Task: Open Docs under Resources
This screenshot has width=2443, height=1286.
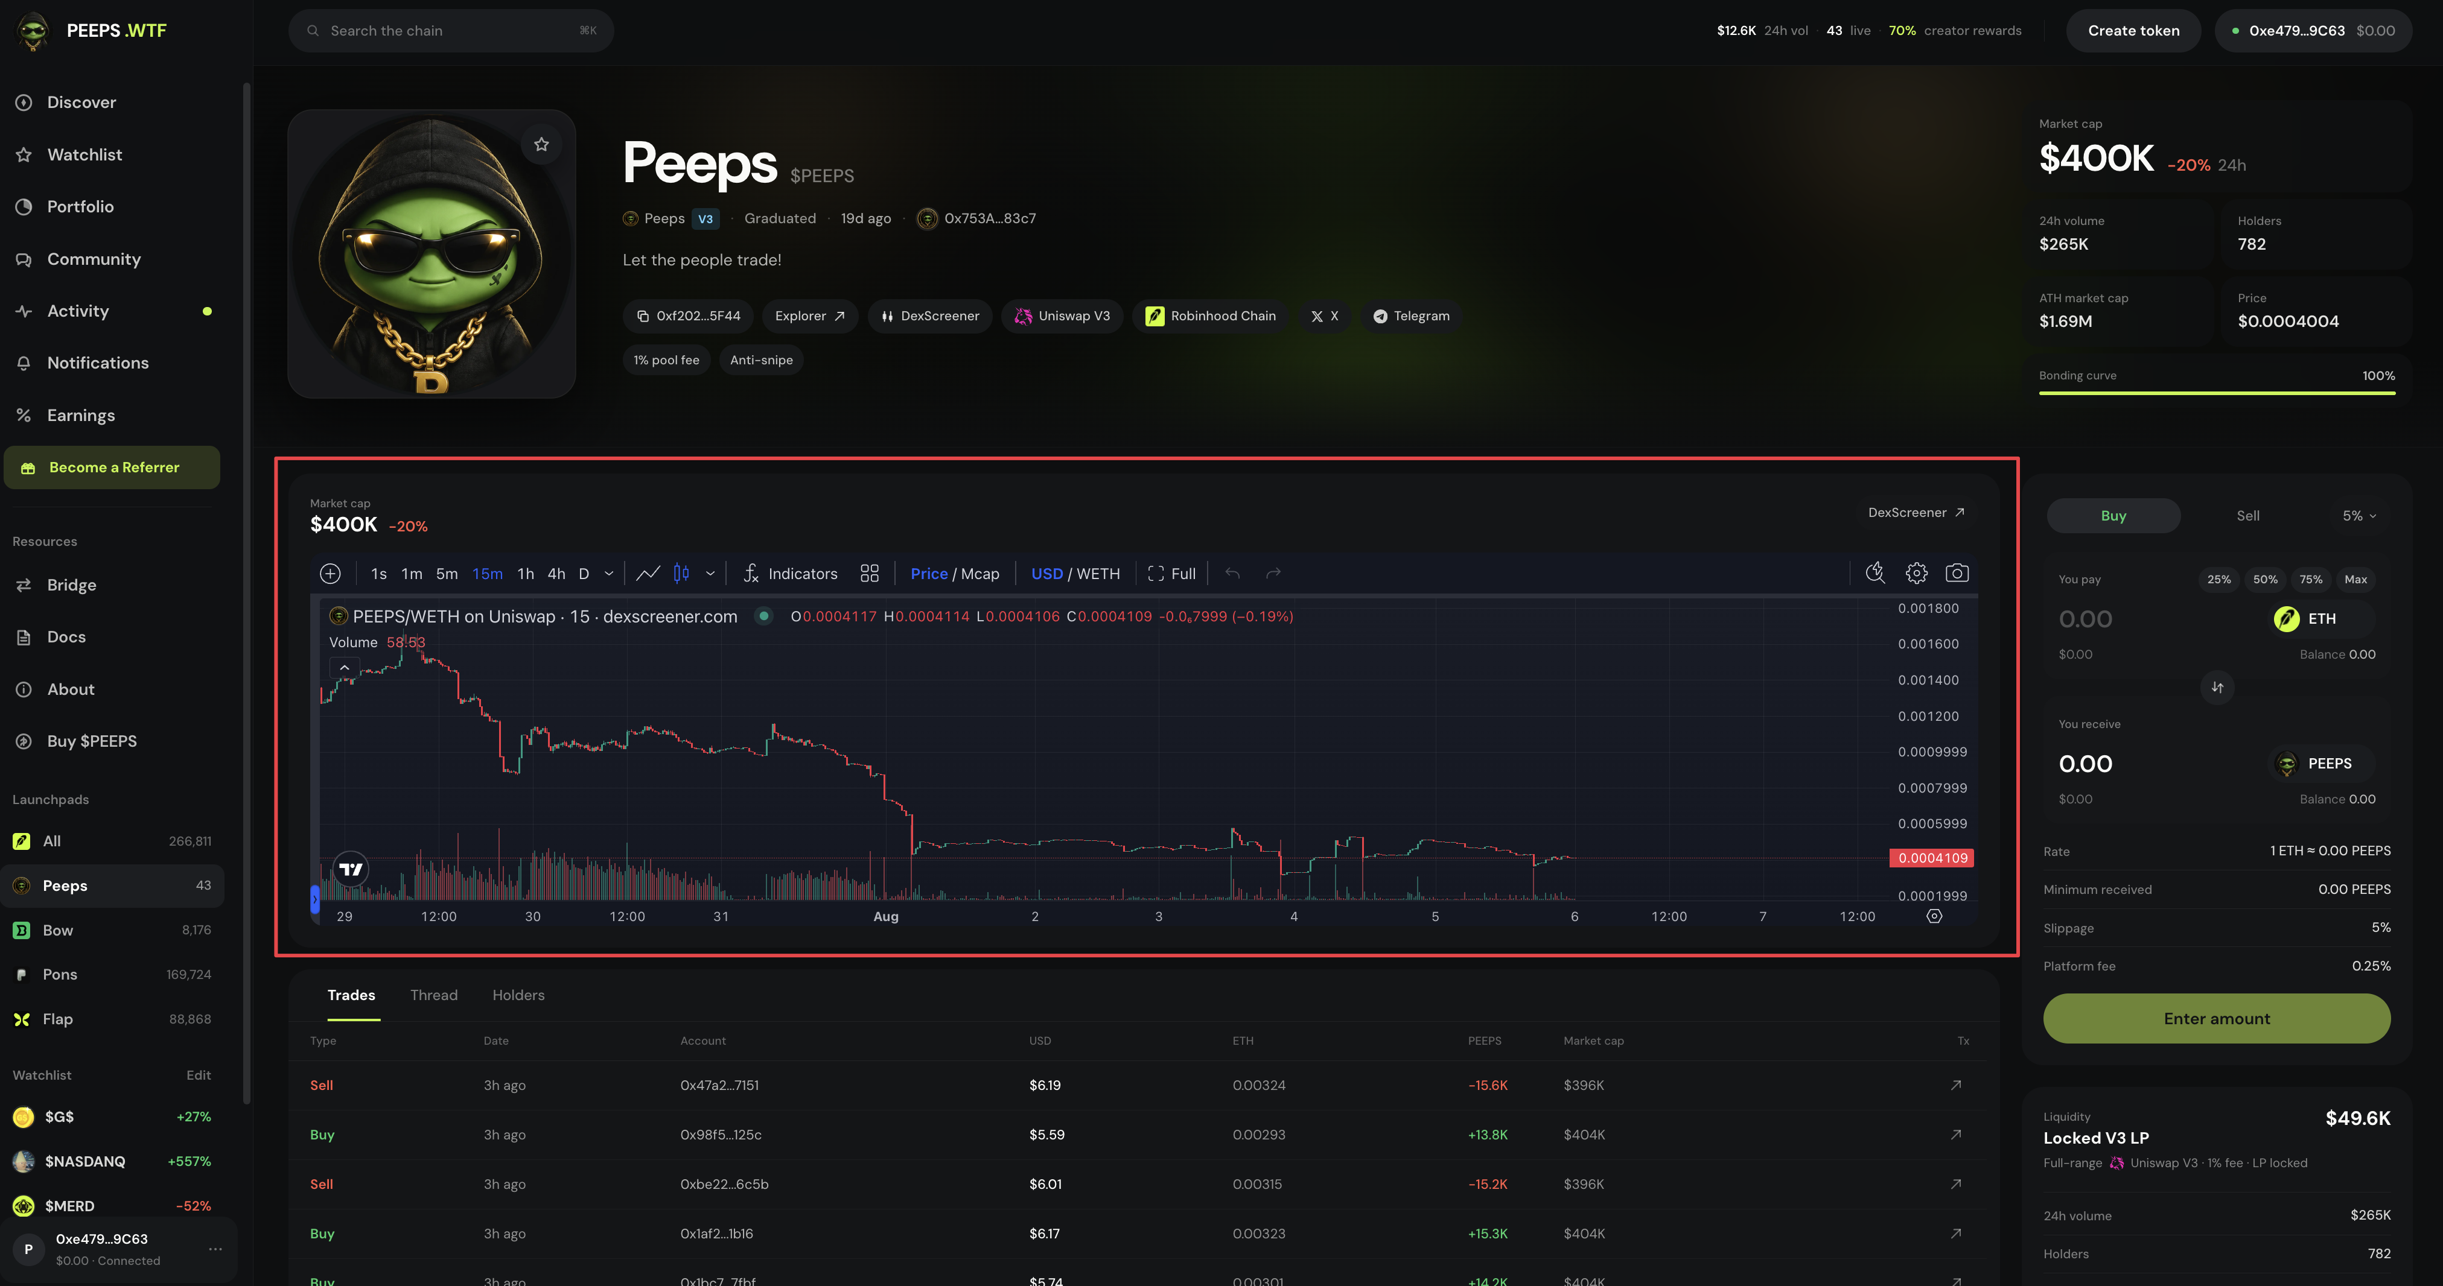Action: (65, 637)
